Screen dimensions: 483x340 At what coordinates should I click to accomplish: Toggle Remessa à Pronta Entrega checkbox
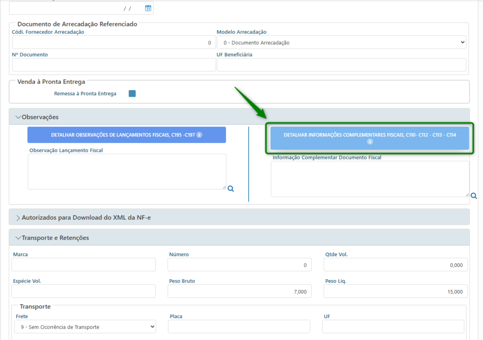(x=132, y=93)
